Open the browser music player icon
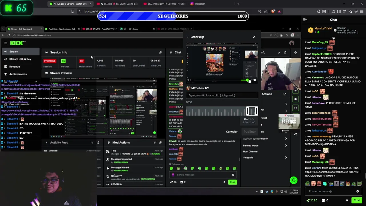 [333, 11]
